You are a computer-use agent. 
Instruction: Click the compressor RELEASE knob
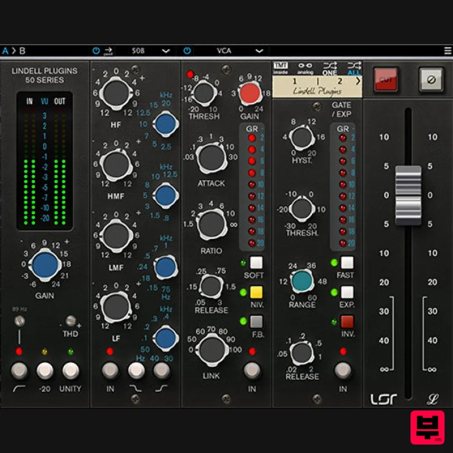coord(211,286)
